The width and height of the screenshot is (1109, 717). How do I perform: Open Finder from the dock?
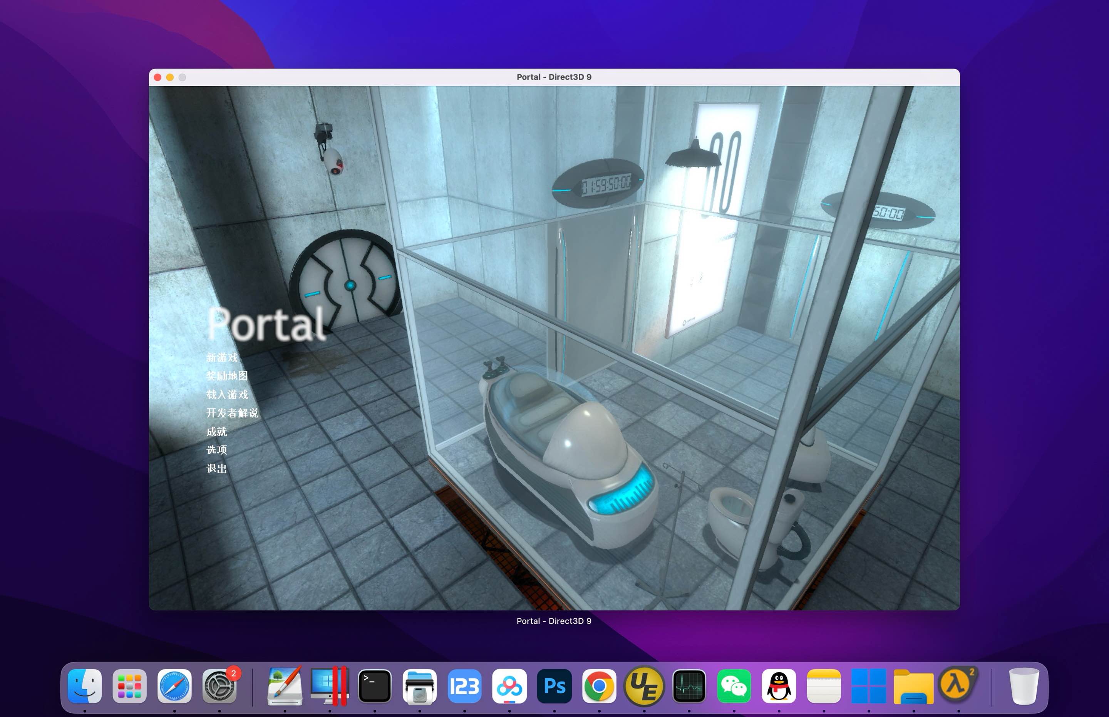click(x=85, y=686)
